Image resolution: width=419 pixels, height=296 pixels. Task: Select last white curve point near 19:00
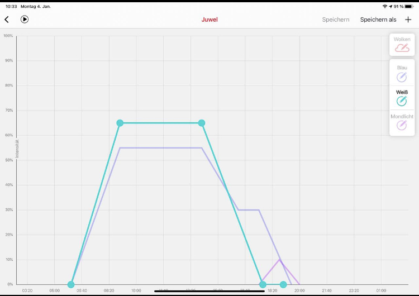[283, 284]
